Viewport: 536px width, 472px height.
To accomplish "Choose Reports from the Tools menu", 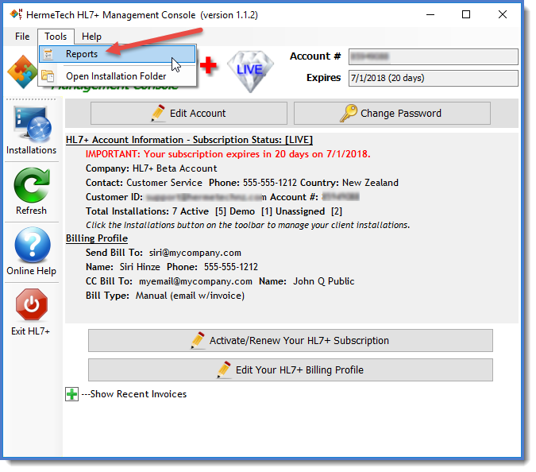I will coord(118,54).
